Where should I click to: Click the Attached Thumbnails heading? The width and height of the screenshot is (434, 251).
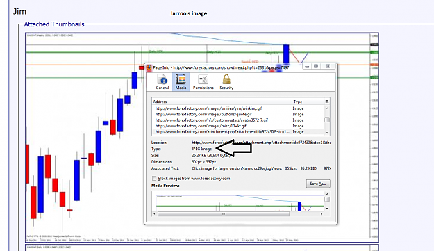pyautogui.click(x=54, y=24)
